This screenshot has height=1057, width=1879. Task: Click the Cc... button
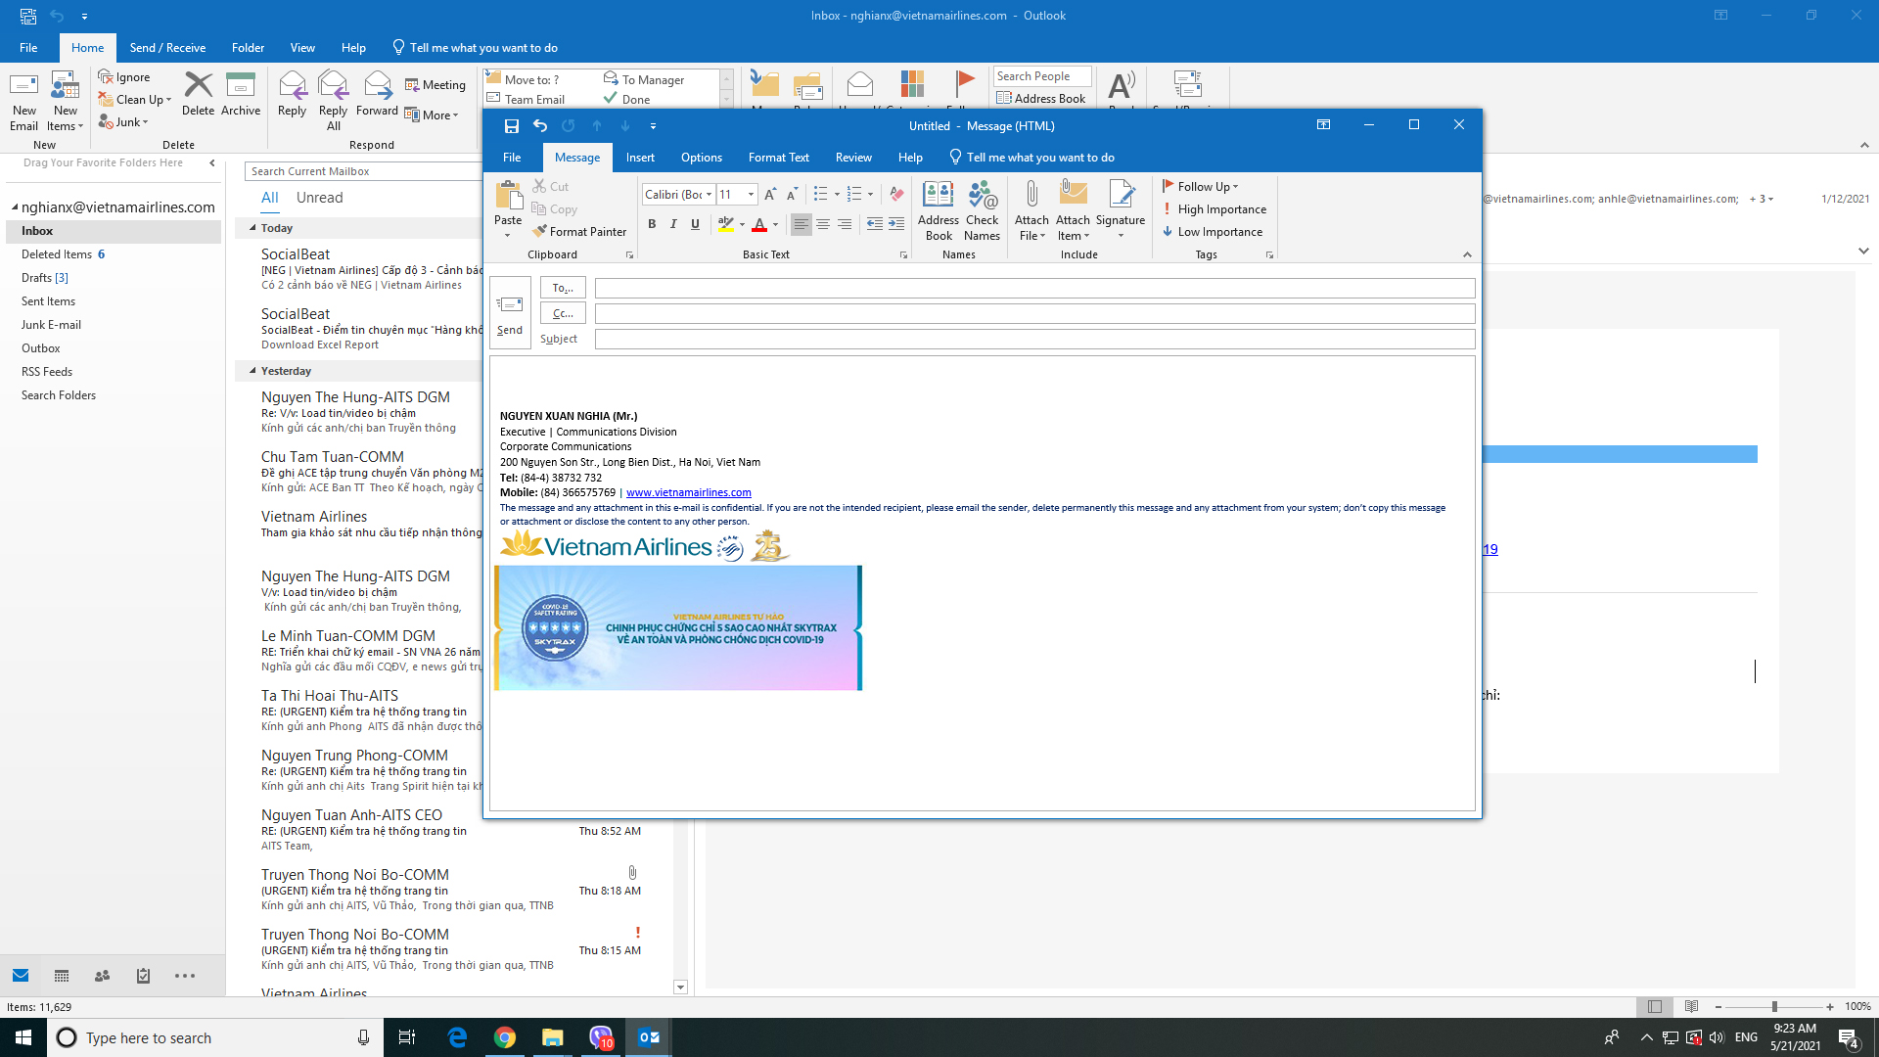coord(563,313)
